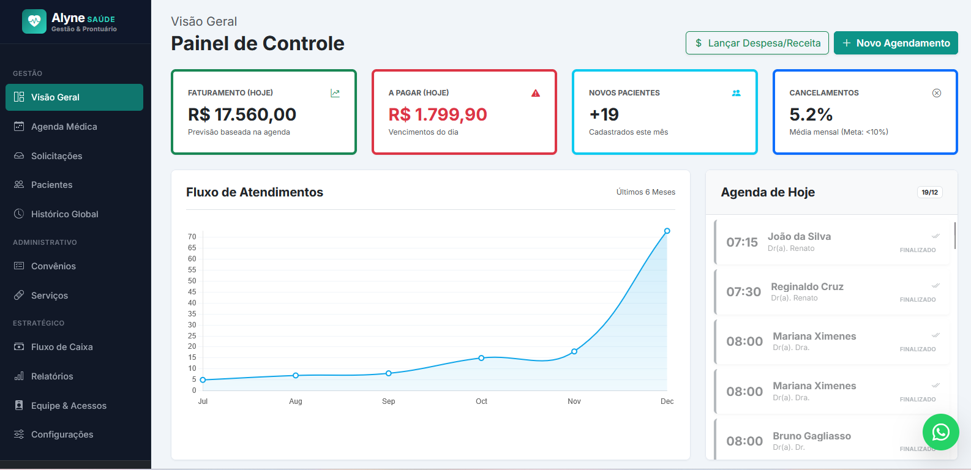The image size is (971, 470).
Task: Open the Pacientes menu item
Action: (x=51, y=185)
